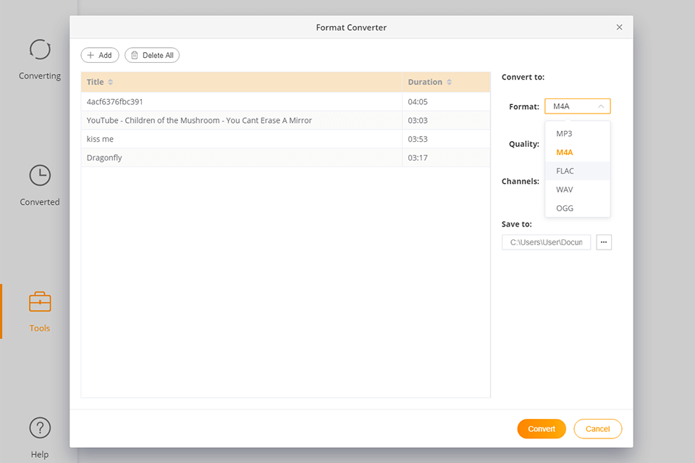The height and width of the screenshot is (463, 695).
Task: Pick WAV in the format dropdown
Action: (564, 190)
